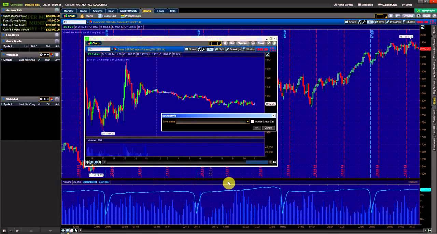The height and width of the screenshot is (234, 437).
Task: Click the Investools green button
Action: pos(425,11)
